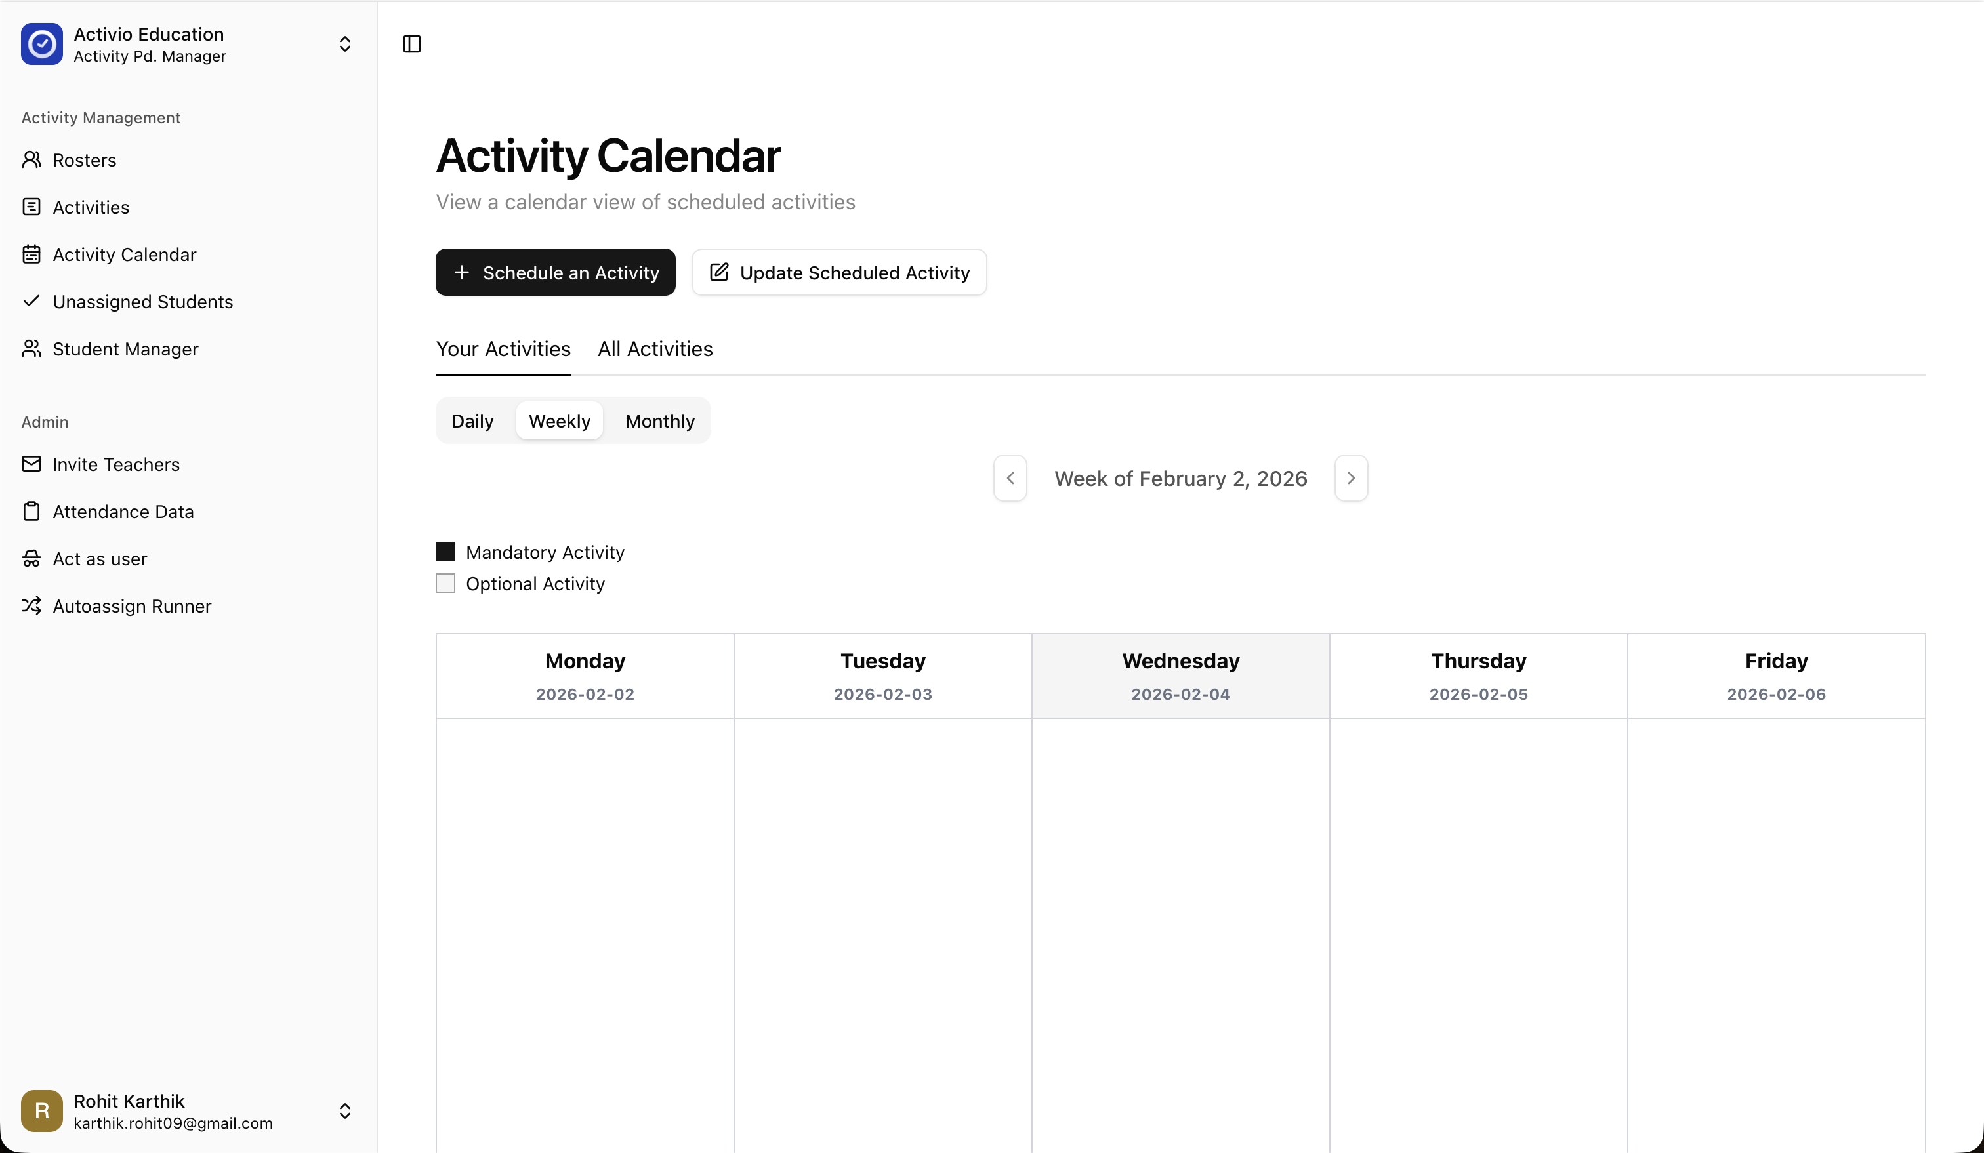Switch calendar to Monthly view

pyautogui.click(x=660, y=421)
